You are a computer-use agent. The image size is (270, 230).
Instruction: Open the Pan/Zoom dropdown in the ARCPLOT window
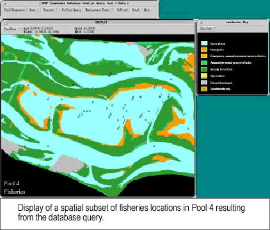click(12, 29)
